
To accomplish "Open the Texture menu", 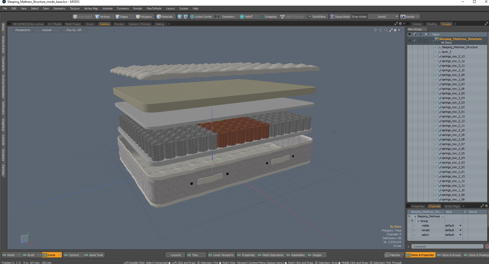I will (75, 8).
